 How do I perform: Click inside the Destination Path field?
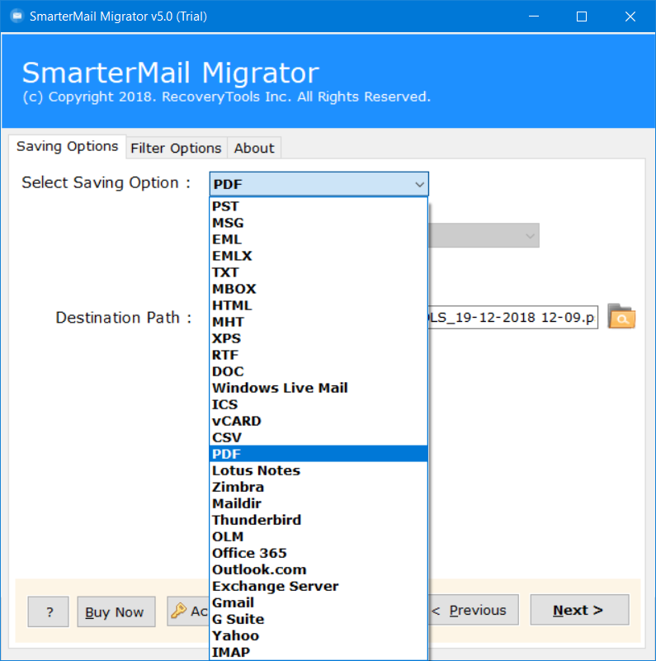click(512, 317)
